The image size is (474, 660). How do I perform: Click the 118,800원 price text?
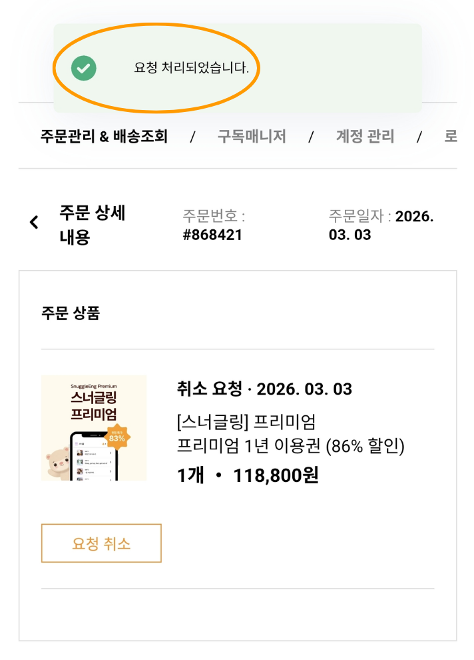[276, 475]
